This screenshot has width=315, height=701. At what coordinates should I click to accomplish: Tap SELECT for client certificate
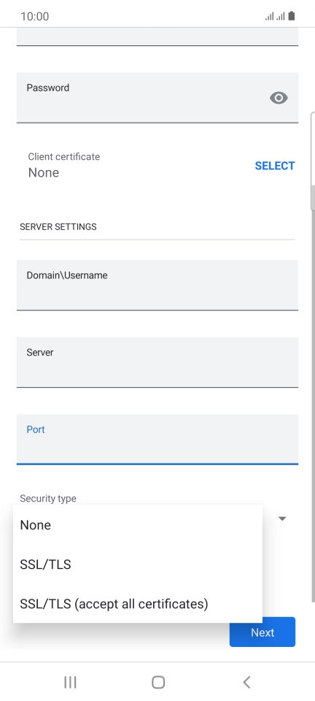point(274,166)
